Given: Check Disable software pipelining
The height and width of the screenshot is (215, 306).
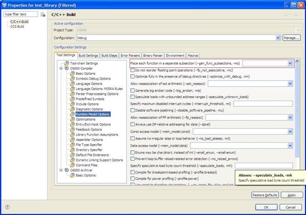Looking at the screenshot, I should click(x=132, y=110).
